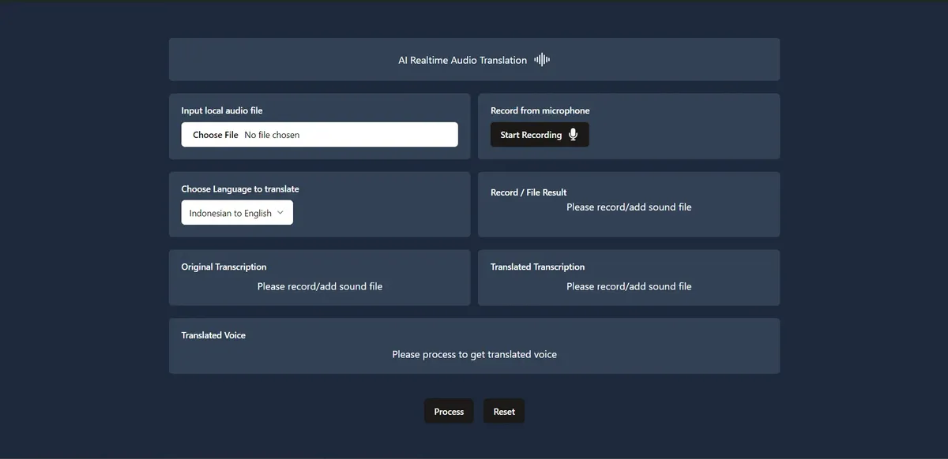
Task: Click the microphone icon in Start Recording button
Action: click(573, 134)
